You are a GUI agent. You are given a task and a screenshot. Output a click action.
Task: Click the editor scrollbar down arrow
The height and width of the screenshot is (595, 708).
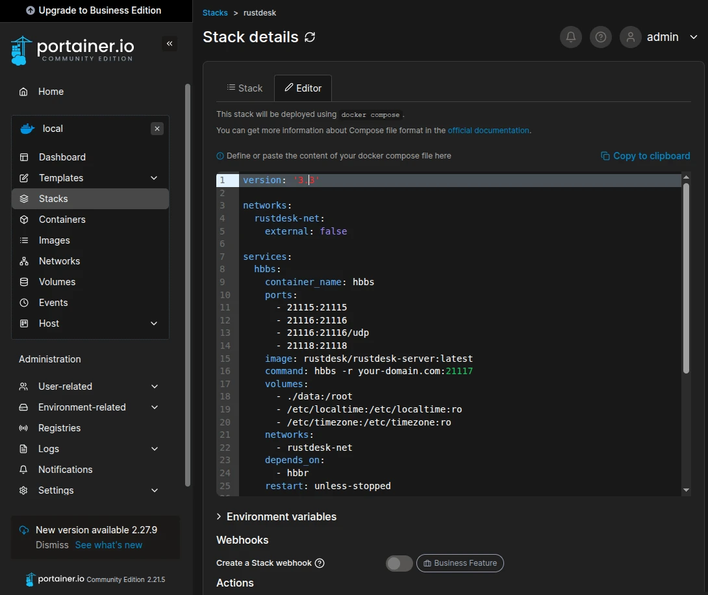click(686, 490)
